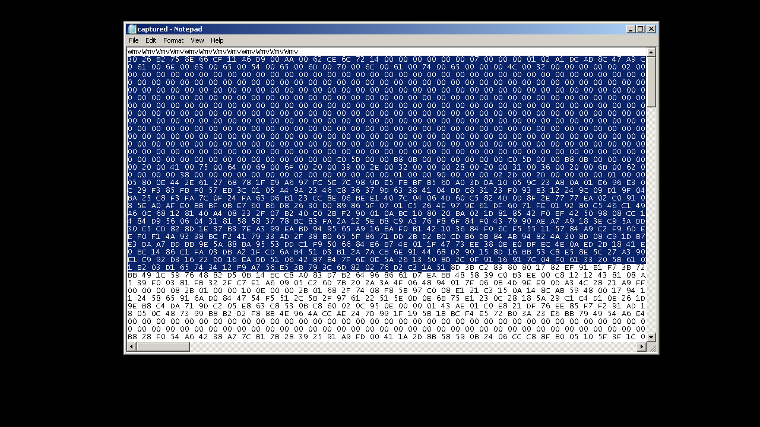Open the Format menu

173,40
